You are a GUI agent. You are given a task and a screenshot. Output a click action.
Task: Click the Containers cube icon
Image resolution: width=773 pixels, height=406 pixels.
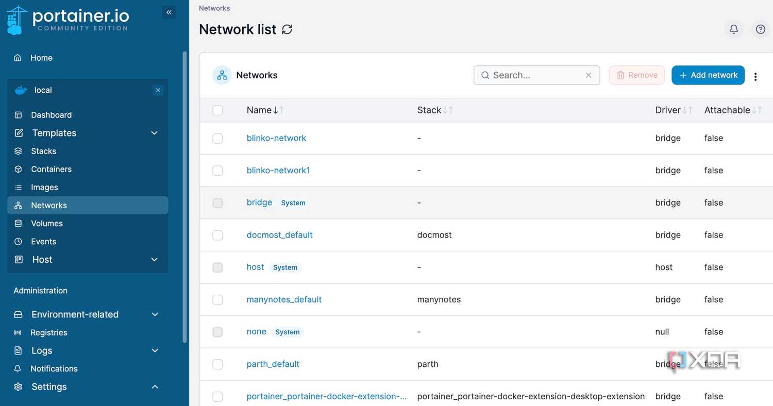point(19,169)
